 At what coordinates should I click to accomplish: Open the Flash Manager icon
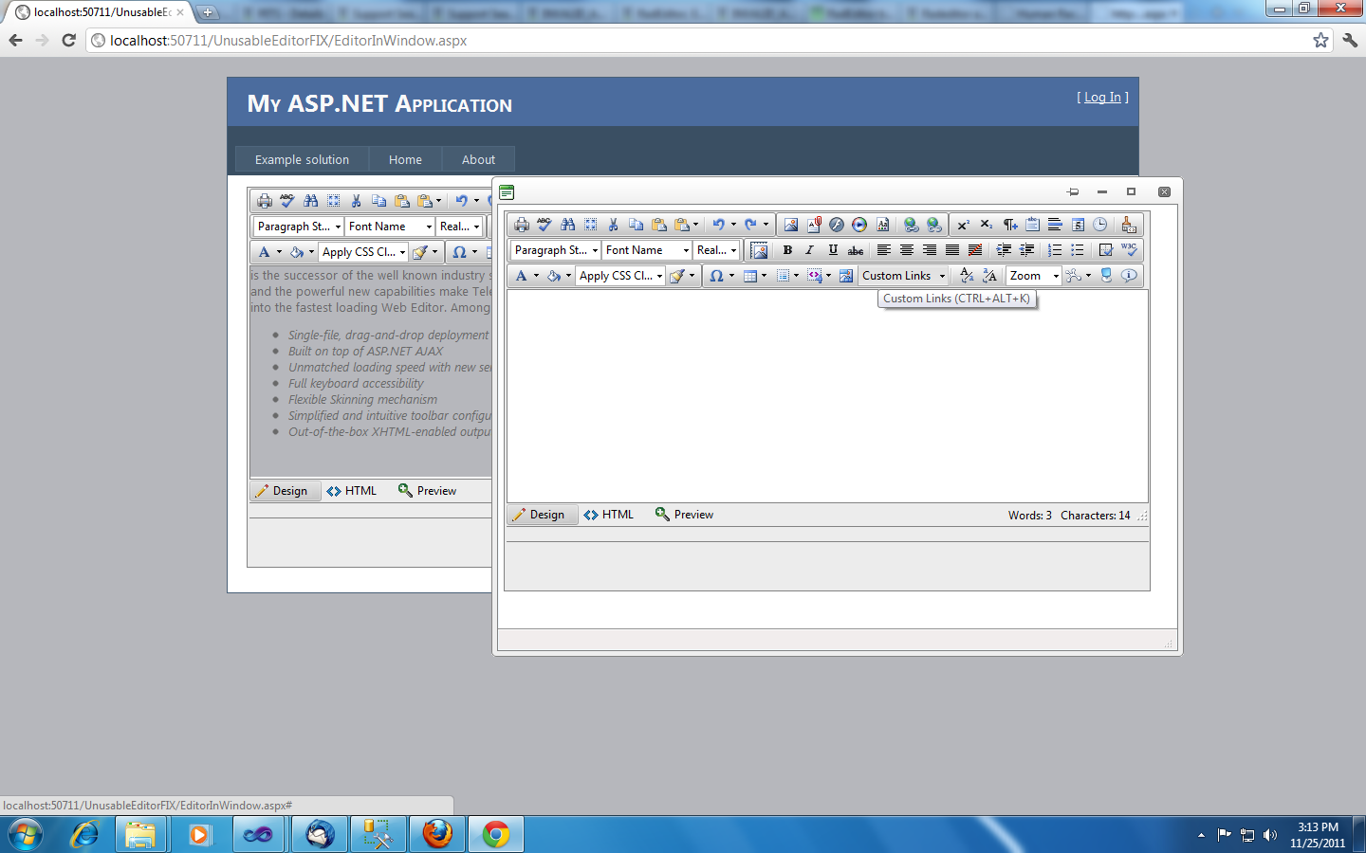click(836, 225)
